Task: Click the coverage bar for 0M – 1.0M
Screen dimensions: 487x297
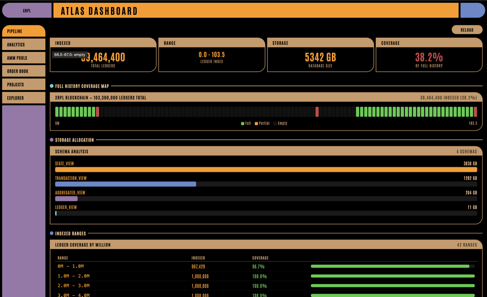Action: pos(393,266)
